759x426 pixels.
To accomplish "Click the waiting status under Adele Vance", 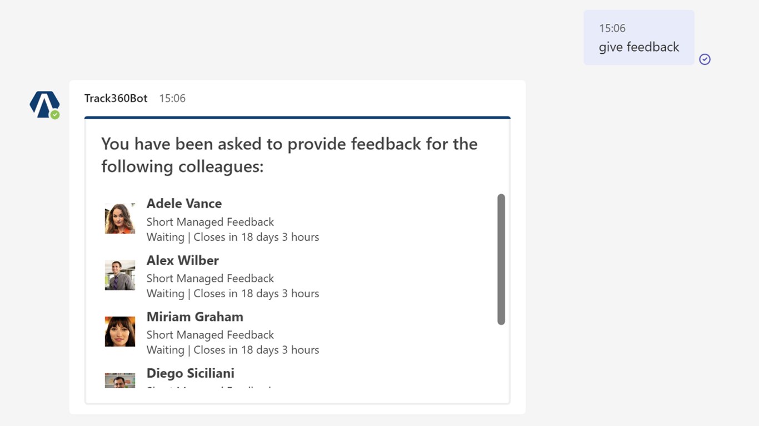I will pyautogui.click(x=232, y=237).
